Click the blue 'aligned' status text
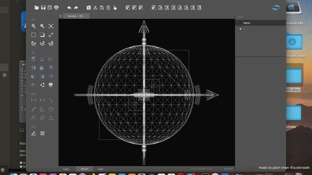 [x=228, y=169]
